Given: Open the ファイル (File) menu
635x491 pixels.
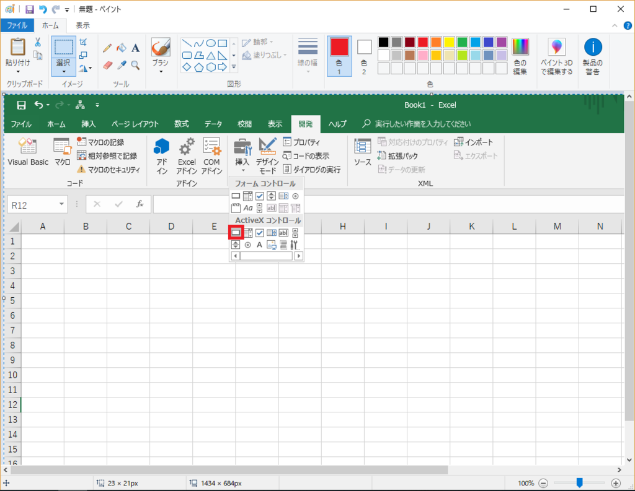Looking at the screenshot, I should tap(17, 25).
